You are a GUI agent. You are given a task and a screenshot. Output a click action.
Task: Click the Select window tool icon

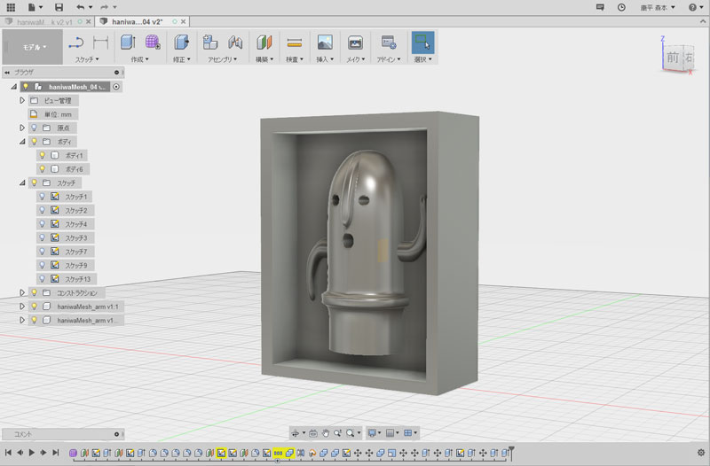[x=422, y=43]
